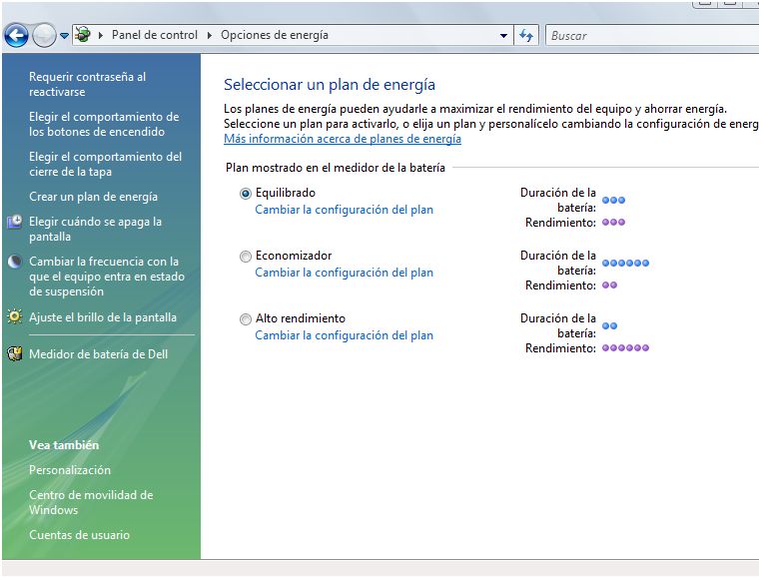Open Más información acerca de planes de energía

click(x=343, y=139)
